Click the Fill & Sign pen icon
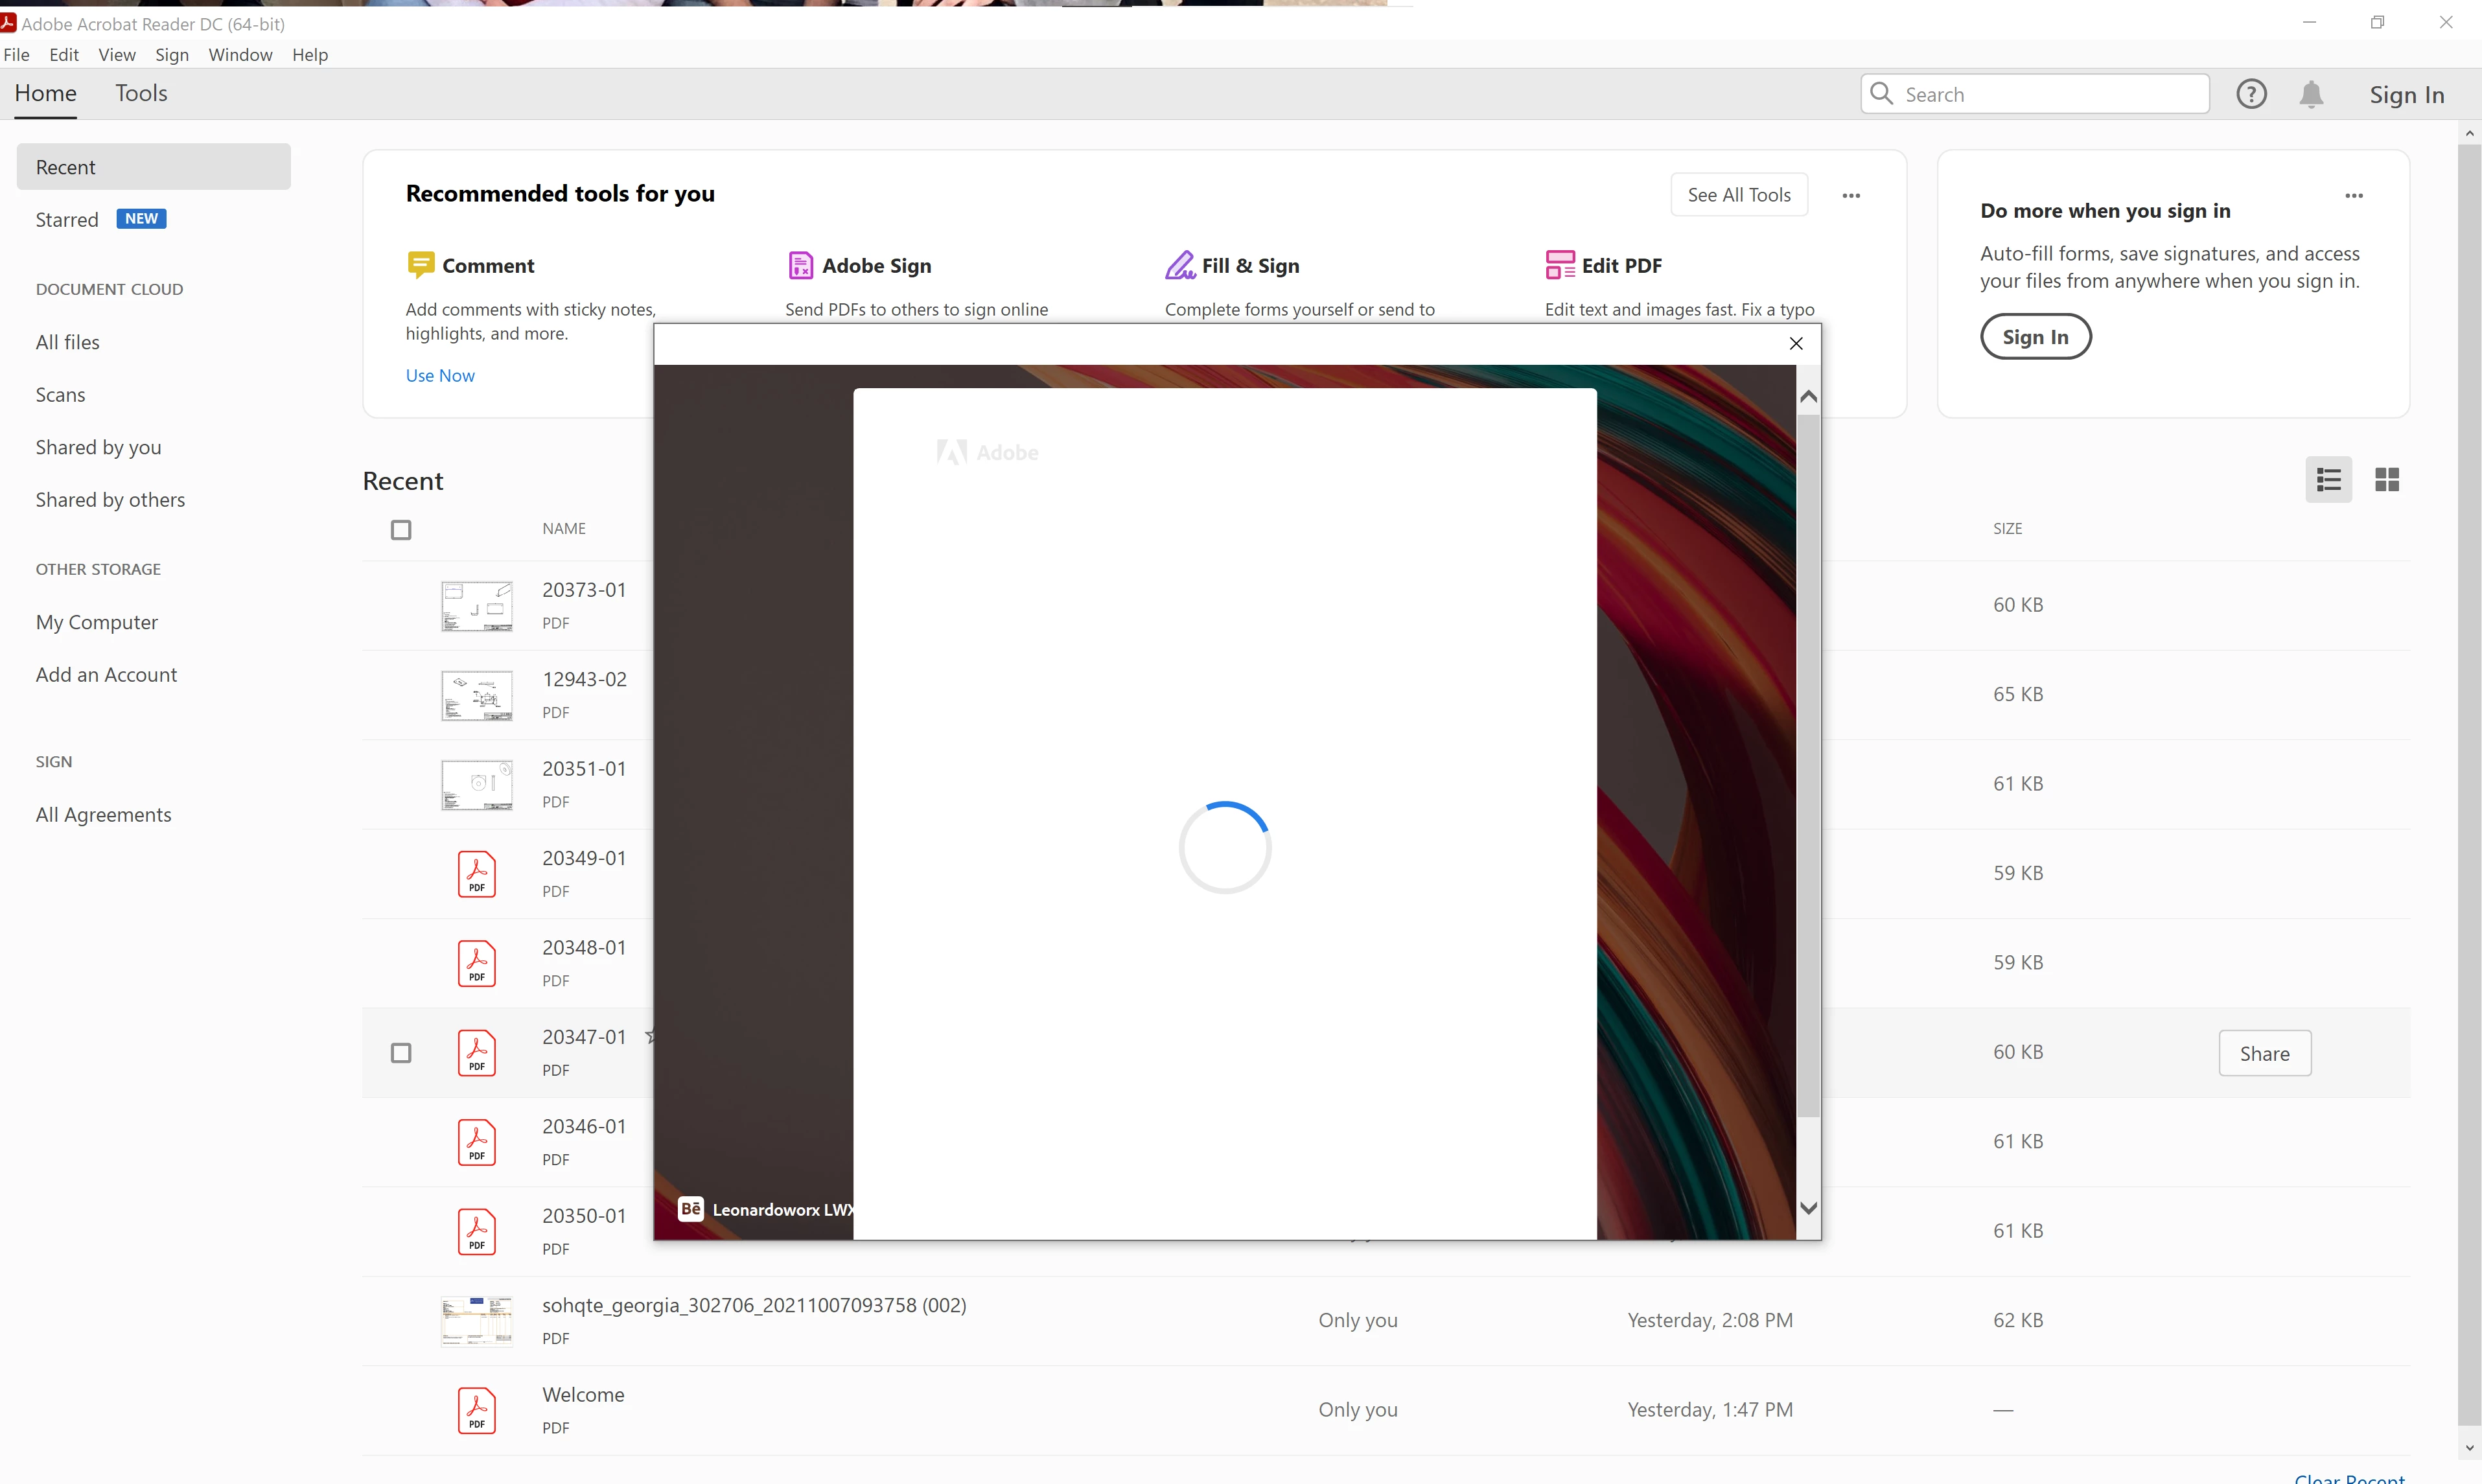Screen dimensions: 2482x1484 point(1180,265)
